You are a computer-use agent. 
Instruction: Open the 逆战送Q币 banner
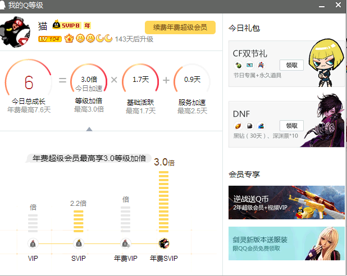286,203
